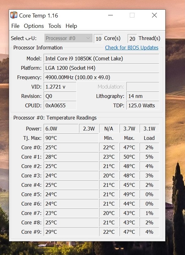Minimize the Core Temp window
This screenshot has height=255, width=185.
tap(110, 15)
